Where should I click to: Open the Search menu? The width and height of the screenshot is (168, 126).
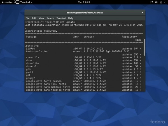pyautogui.click(x=50, y=18)
